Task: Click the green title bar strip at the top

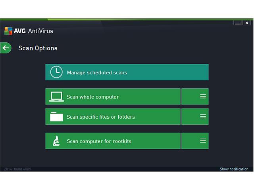Action: (127, 19)
